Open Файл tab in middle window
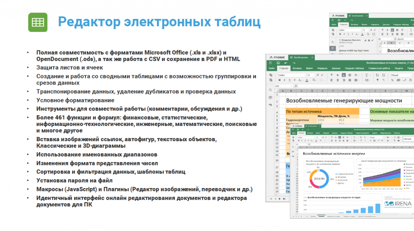The height and width of the screenshot is (231, 414). point(272,68)
